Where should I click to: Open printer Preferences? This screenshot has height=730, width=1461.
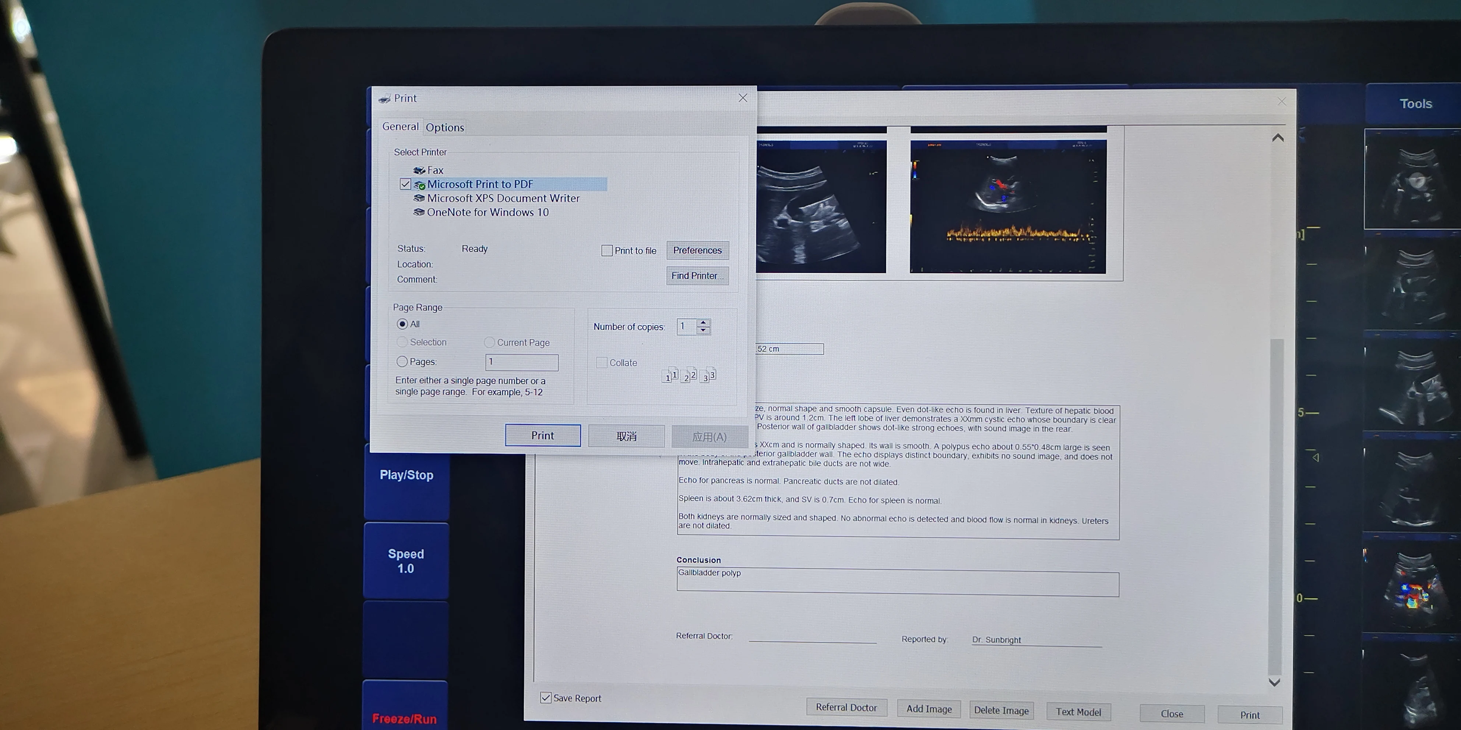[x=697, y=251]
